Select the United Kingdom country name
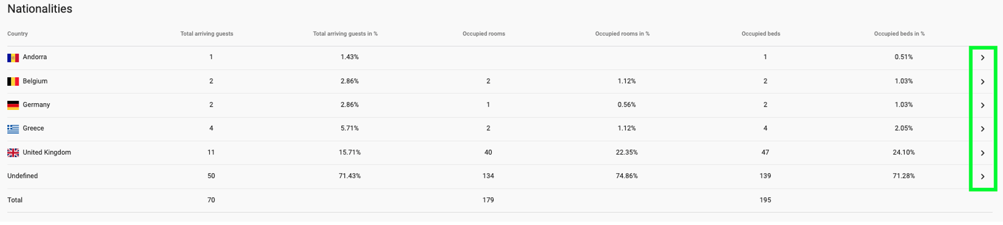This screenshot has height=225, width=1003. [x=47, y=152]
